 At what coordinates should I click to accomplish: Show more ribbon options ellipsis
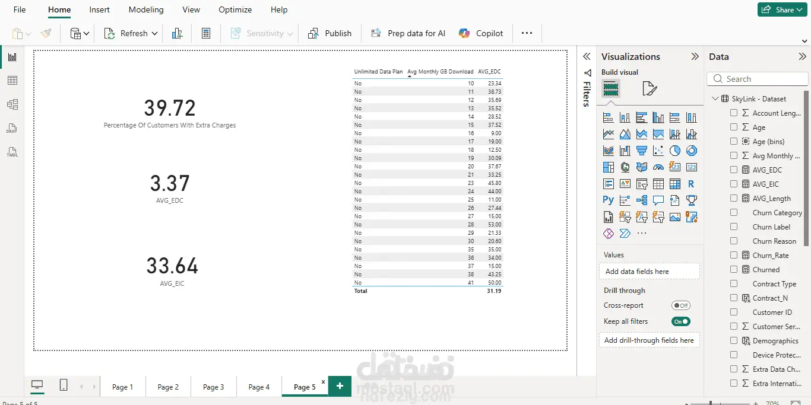point(527,33)
